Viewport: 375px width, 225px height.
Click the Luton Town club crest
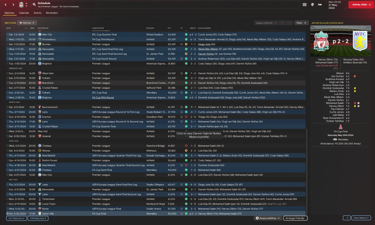tap(40, 204)
